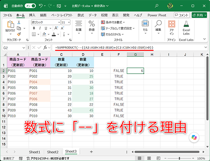Toggle the AutoSave switch

pos(30,6)
